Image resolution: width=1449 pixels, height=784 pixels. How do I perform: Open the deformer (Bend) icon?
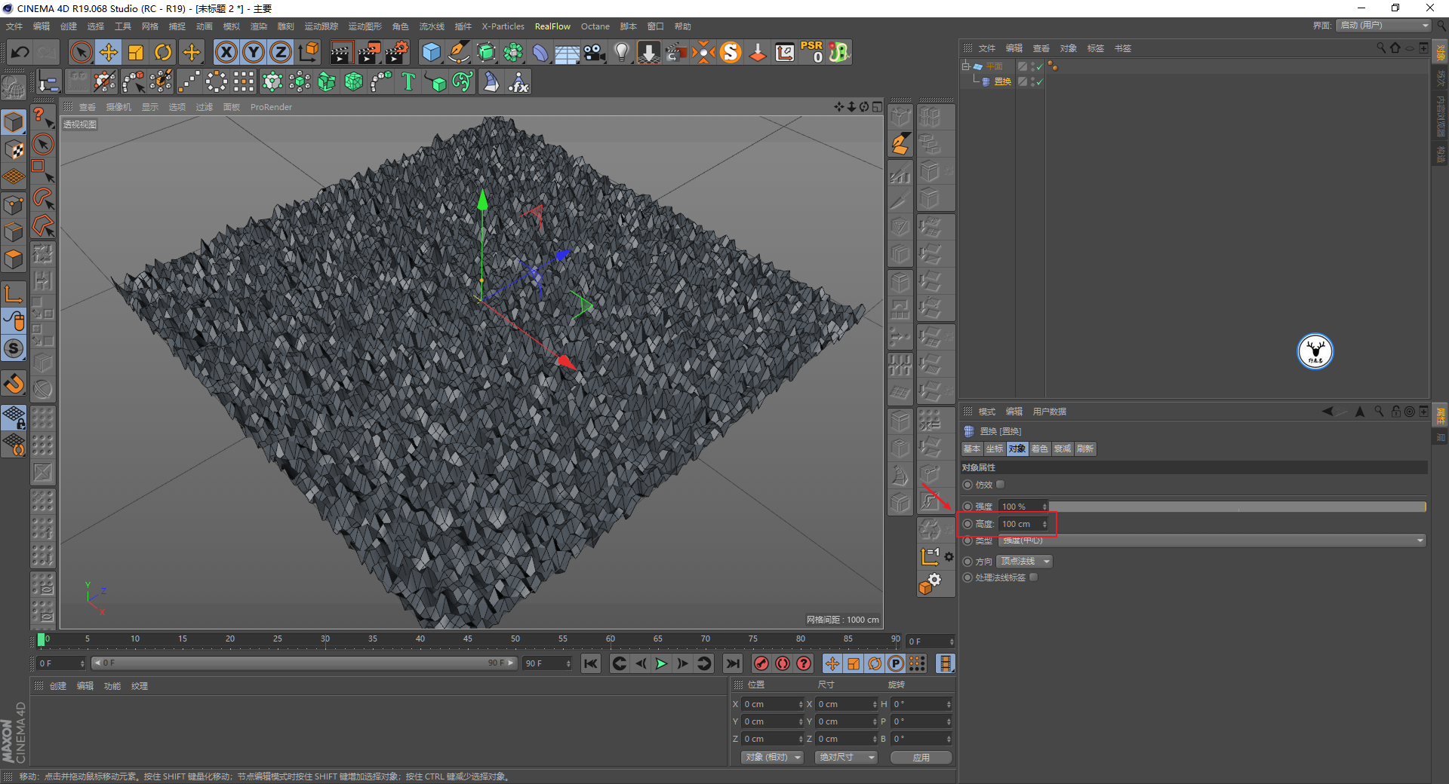click(540, 52)
